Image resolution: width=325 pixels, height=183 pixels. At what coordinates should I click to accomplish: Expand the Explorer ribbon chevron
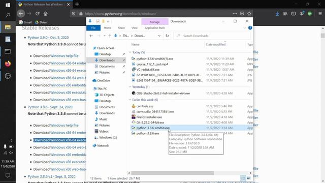click(x=245, y=28)
